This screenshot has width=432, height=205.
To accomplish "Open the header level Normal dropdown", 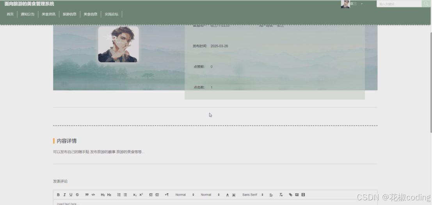I will (x=210, y=194).
